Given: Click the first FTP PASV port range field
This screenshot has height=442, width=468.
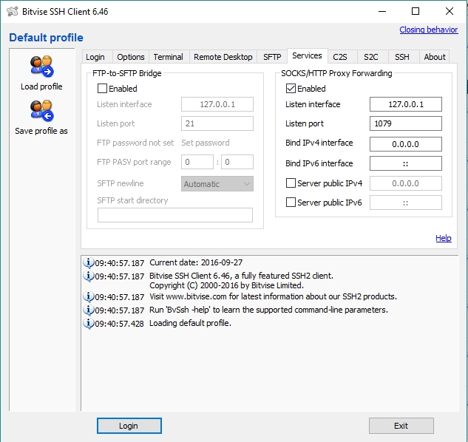Looking at the screenshot, I should [197, 162].
